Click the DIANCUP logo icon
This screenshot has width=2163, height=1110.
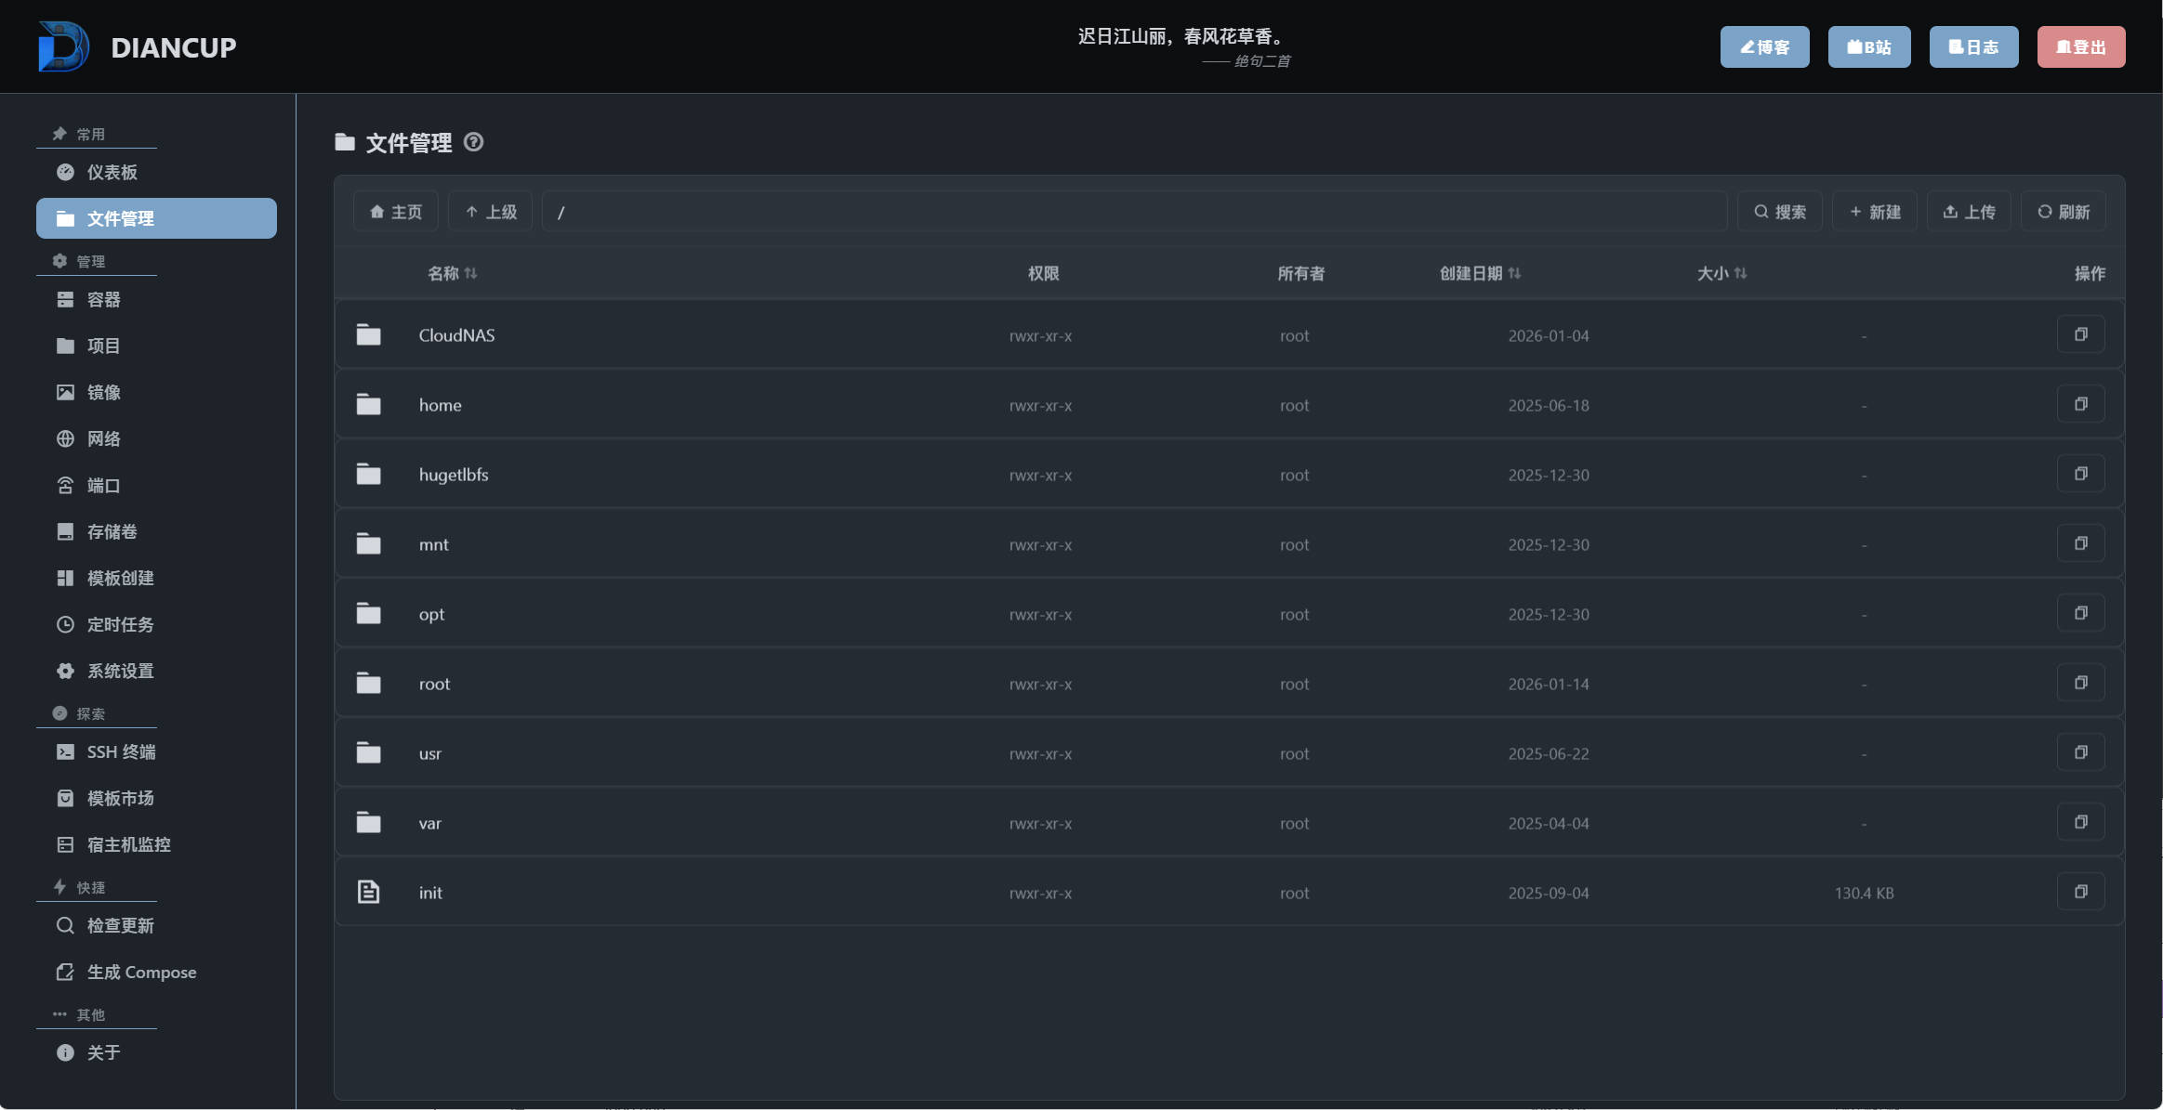(63, 46)
